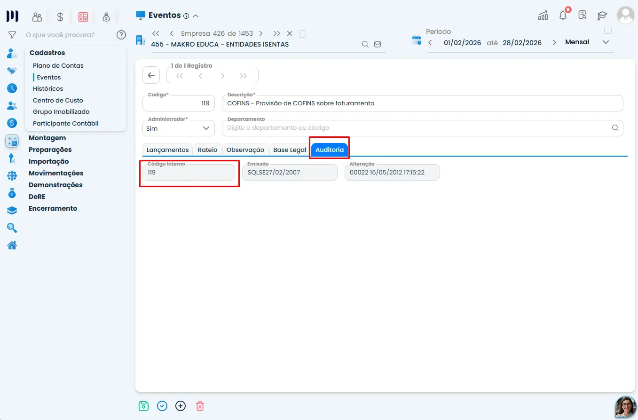
Task: Open the Administrador Sim dropdown
Action: click(x=179, y=128)
